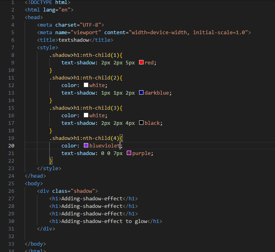
Task: Click the 'purple' value text
Action: [141, 153]
